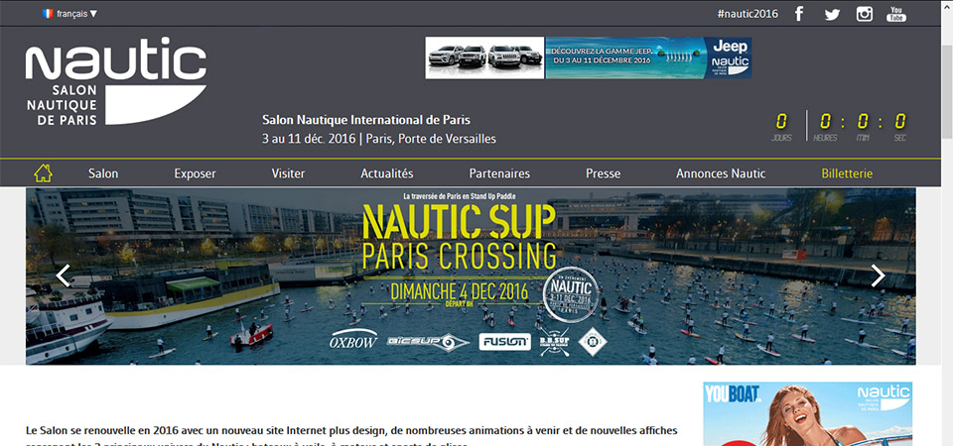The image size is (953, 446).
Task: Click the Nautic Salon Nautique de Paris logo
Action: coord(115,81)
